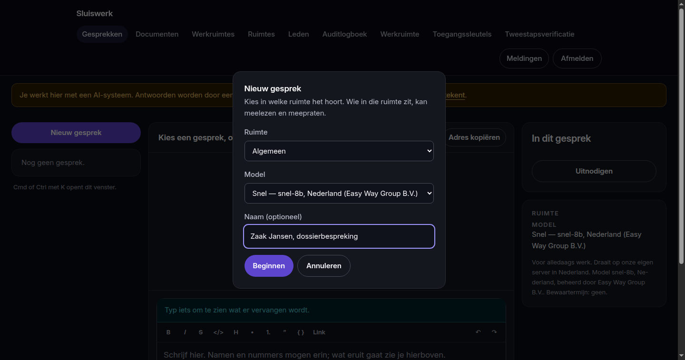Invite someone with the Uitnodigen button
The width and height of the screenshot is (685, 360).
pyautogui.click(x=594, y=171)
